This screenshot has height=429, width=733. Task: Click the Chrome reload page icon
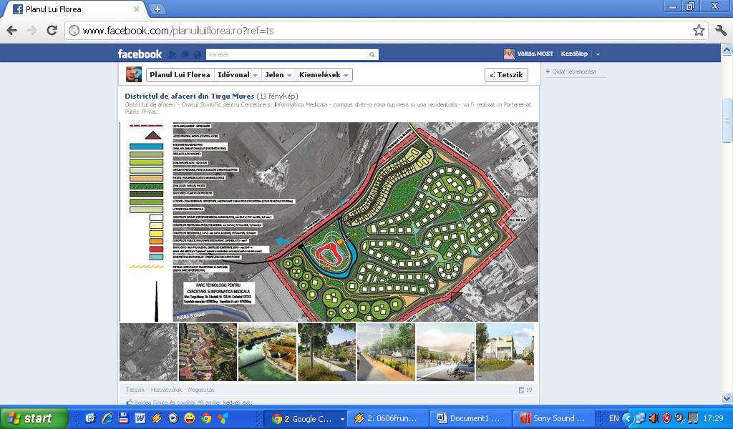52,31
